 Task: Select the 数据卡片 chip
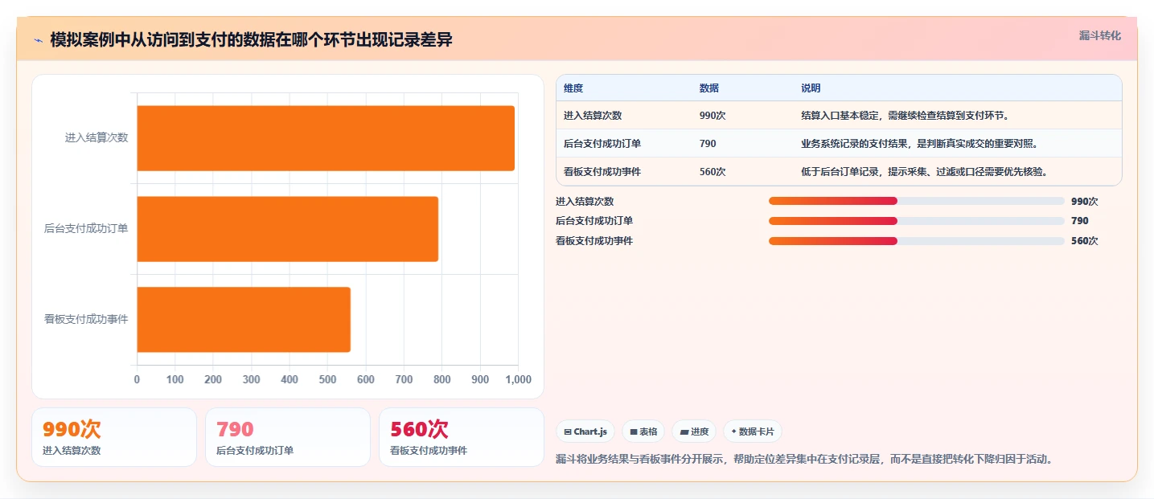[x=753, y=432]
